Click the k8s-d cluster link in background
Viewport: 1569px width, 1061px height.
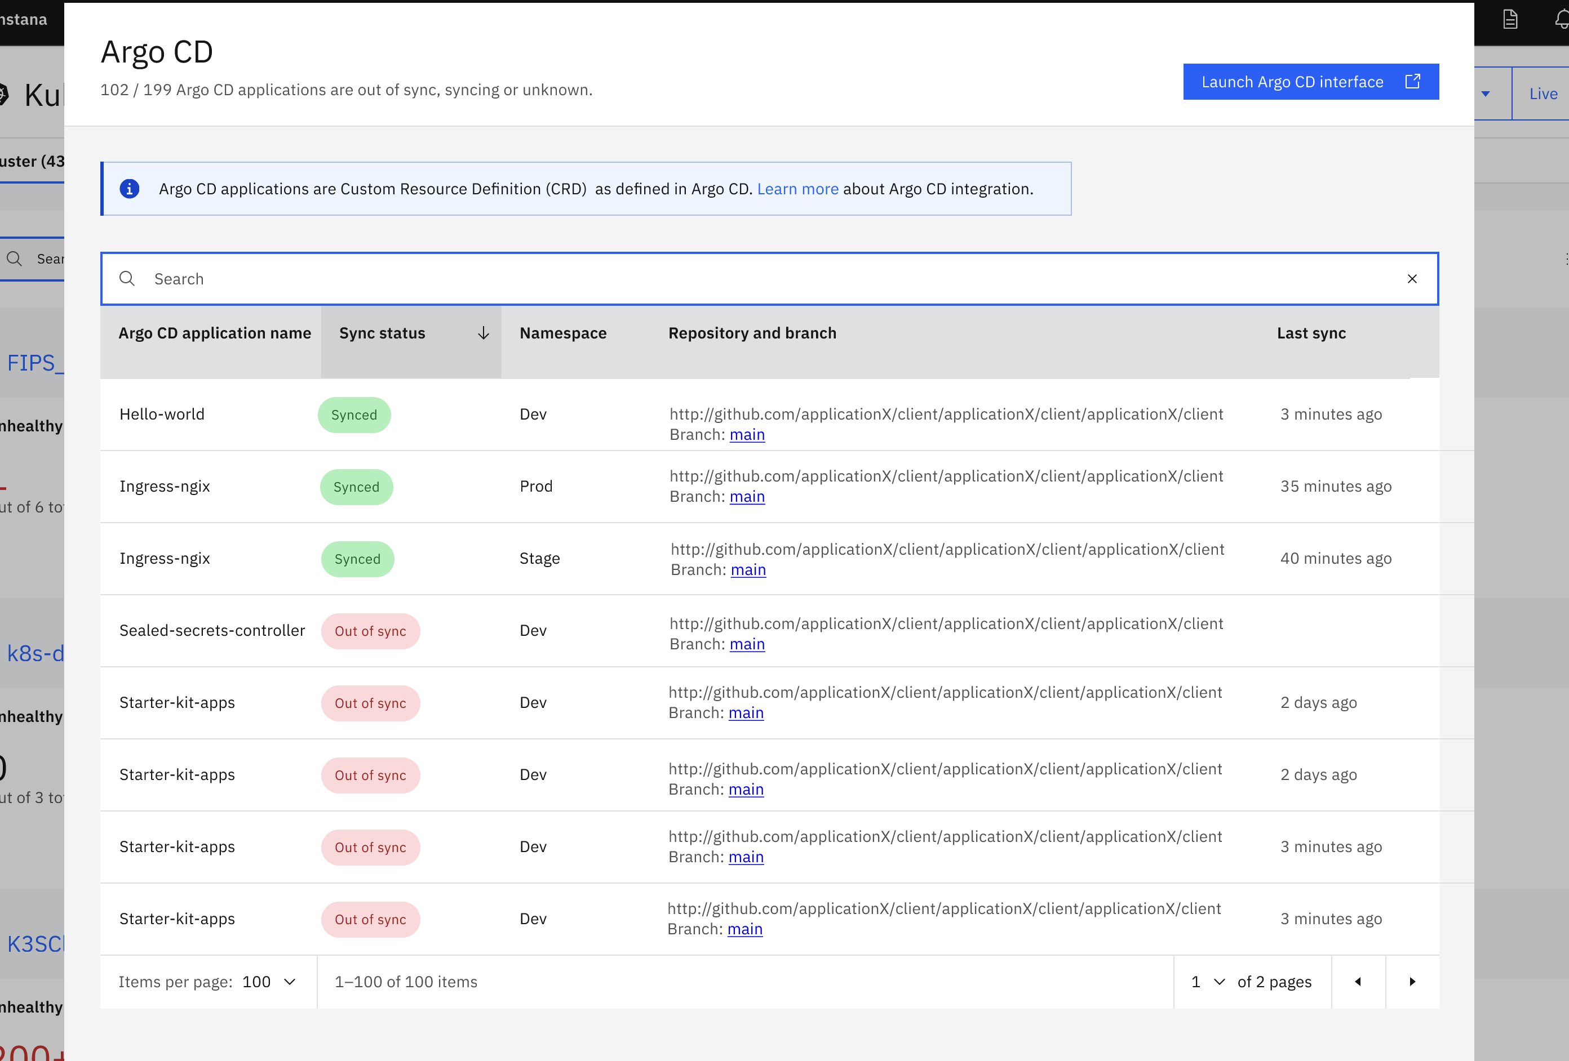pyautogui.click(x=34, y=654)
